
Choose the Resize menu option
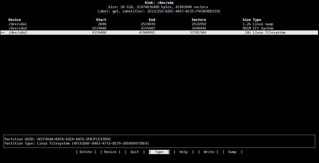110,152
